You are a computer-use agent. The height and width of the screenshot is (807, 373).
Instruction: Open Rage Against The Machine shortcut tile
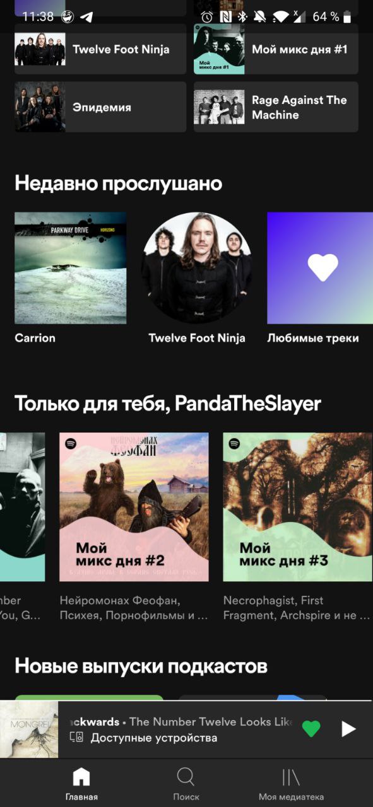pyautogui.click(x=276, y=107)
